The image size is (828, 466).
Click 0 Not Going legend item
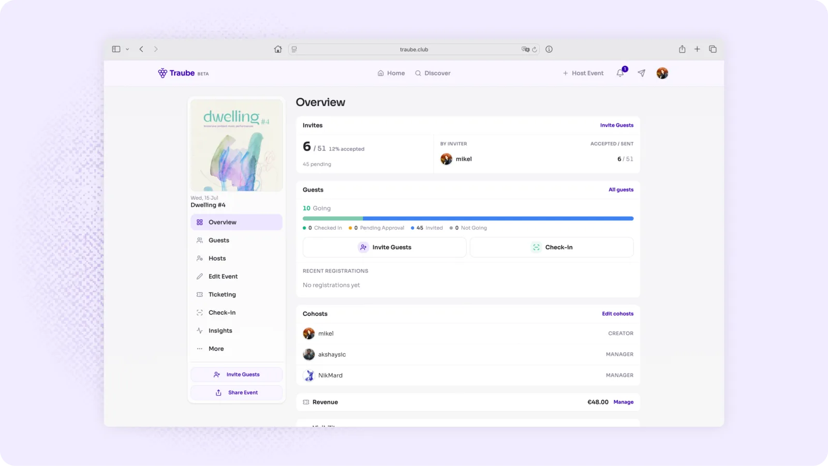[x=468, y=228]
